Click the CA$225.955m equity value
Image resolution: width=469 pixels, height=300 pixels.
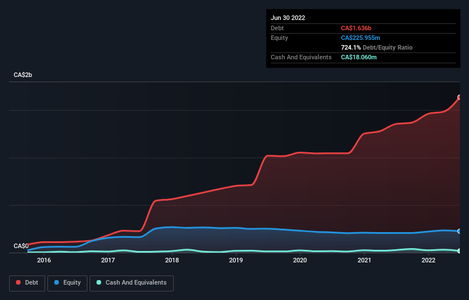[360, 38]
